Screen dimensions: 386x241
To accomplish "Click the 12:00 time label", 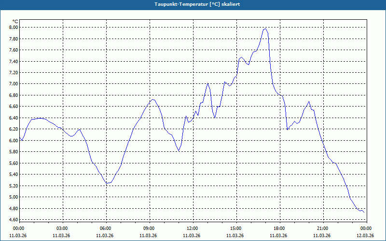I will (193, 228).
